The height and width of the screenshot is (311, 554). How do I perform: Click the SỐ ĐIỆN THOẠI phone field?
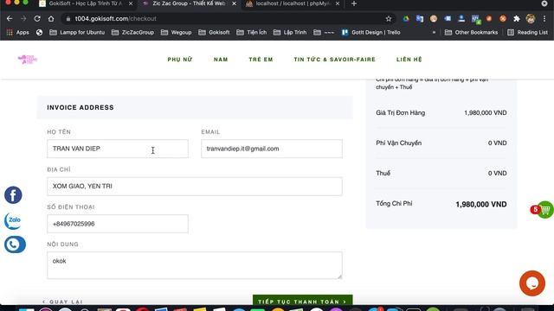click(x=118, y=224)
